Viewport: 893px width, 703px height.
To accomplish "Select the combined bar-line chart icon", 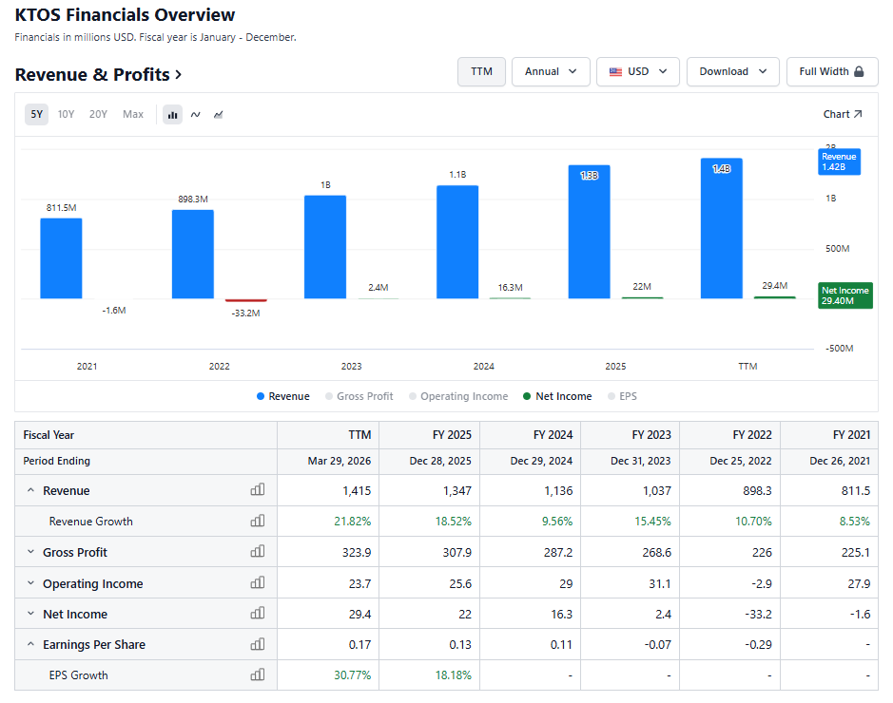I will click(x=218, y=114).
